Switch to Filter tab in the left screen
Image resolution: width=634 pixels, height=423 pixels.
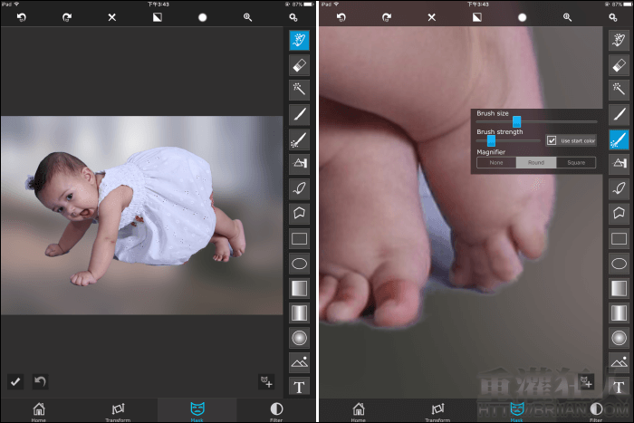[276, 410]
